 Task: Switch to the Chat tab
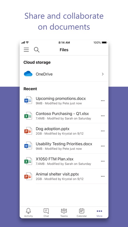pos(46,212)
